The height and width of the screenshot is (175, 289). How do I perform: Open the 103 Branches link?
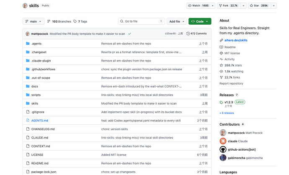(59, 21)
